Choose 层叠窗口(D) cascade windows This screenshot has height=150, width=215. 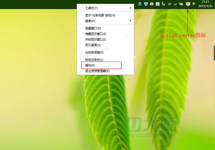click(93, 28)
